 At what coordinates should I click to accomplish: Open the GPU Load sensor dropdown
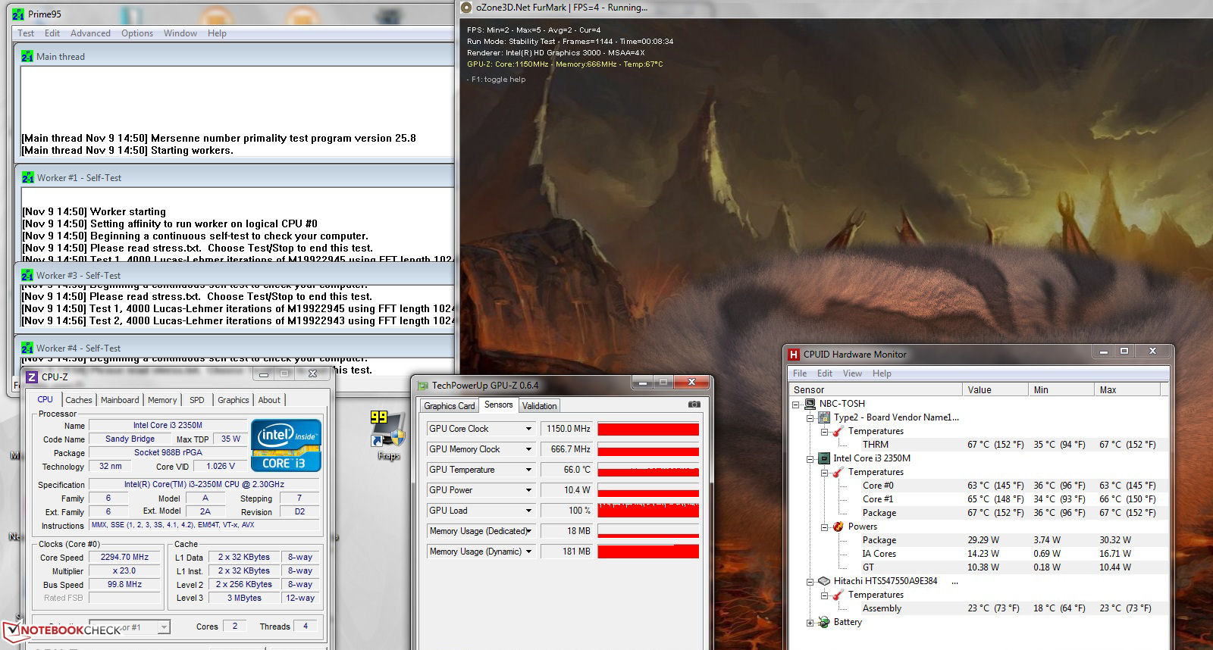coord(529,511)
